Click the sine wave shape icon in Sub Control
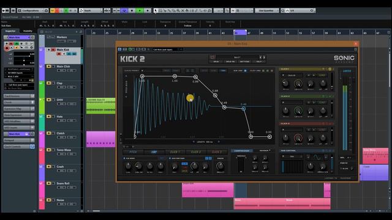 click(x=317, y=157)
